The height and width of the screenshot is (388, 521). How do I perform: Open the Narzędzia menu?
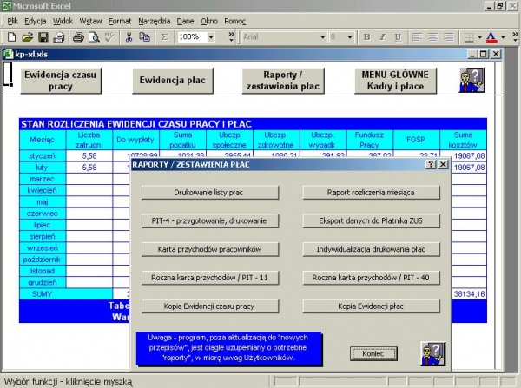point(153,20)
